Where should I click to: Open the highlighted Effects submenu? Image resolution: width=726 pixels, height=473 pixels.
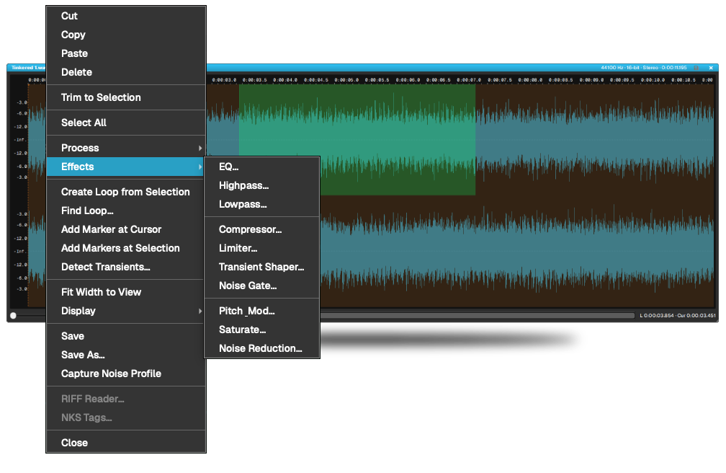coord(126,167)
